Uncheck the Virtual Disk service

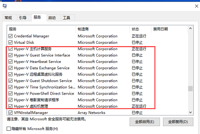[10, 42]
